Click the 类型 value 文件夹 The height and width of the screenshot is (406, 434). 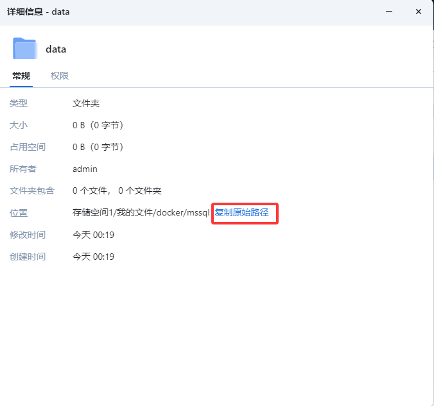pyautogui.click(x=86, y=103)
